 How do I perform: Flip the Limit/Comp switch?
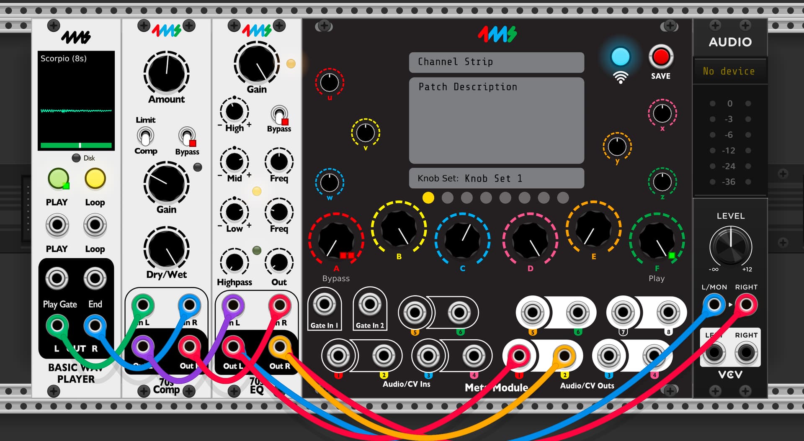pyautogui.click(x=145, y=136)
